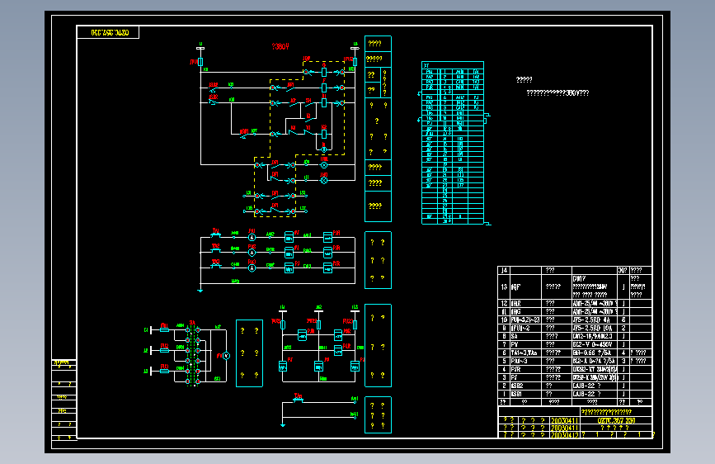
Task: Select the TAn current transformer symbol
Action: (x=298, y=400)
